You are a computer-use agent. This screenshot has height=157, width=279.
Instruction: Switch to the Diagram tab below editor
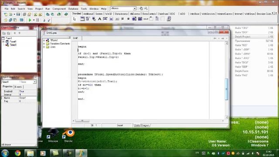[x=145, y=125]
